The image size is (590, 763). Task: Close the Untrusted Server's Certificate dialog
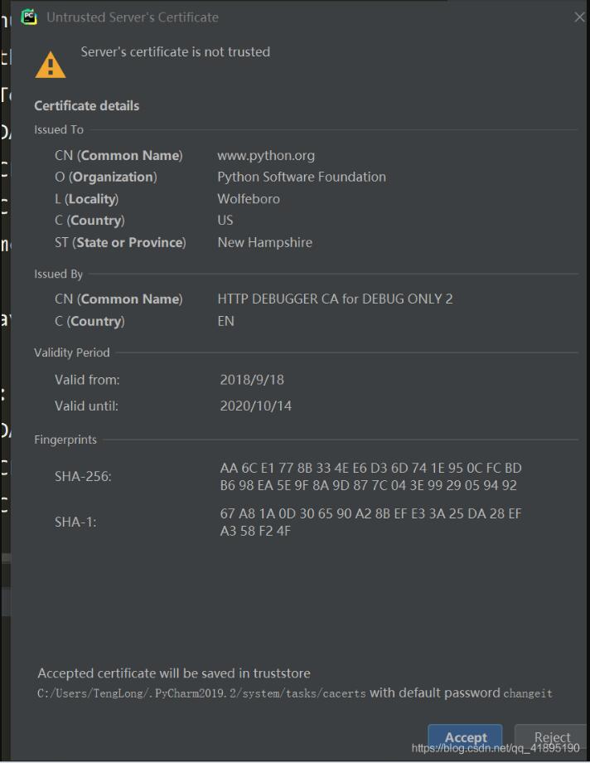(x=579, y=17)
